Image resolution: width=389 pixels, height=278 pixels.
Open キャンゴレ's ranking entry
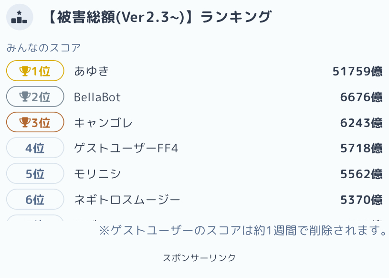click(103, 123)
